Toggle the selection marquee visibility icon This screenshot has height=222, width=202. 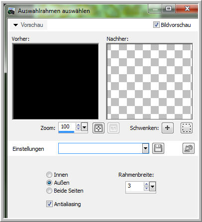187,128
